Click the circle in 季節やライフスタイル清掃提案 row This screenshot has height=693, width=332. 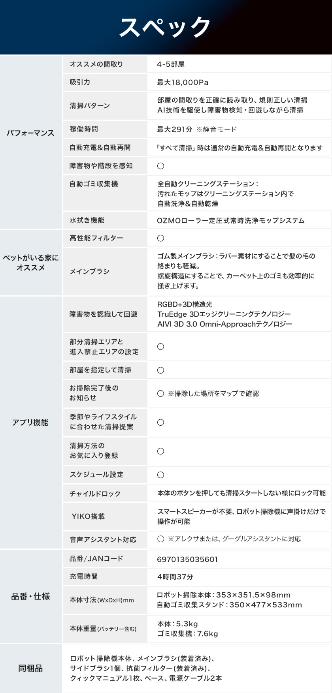pos(160,423)
